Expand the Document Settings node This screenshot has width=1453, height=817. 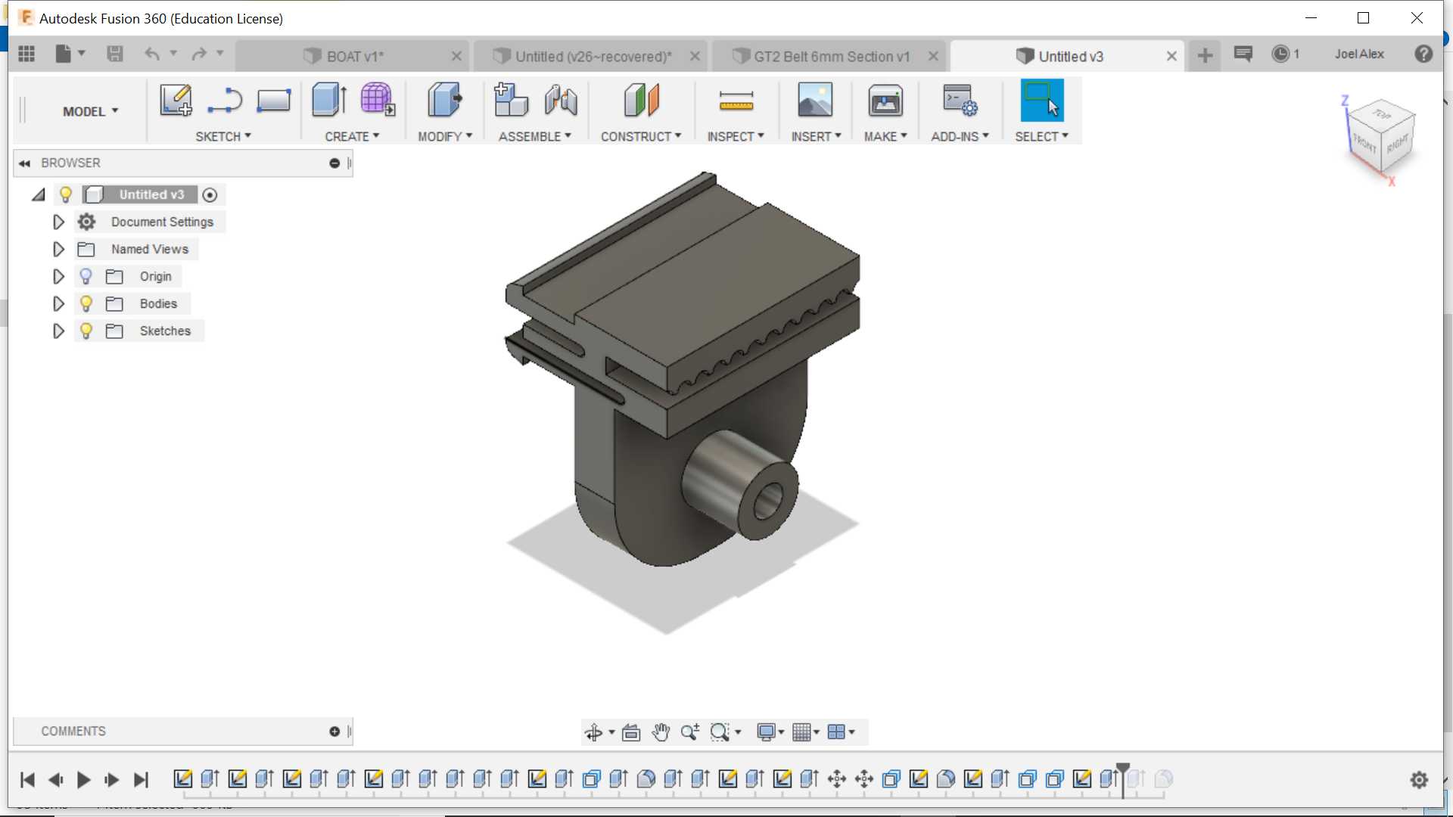58,222
